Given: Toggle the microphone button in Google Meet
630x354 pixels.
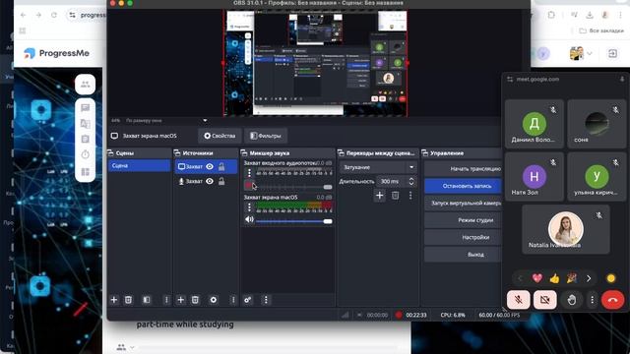Looking at the screenshot, I should 519,300.
